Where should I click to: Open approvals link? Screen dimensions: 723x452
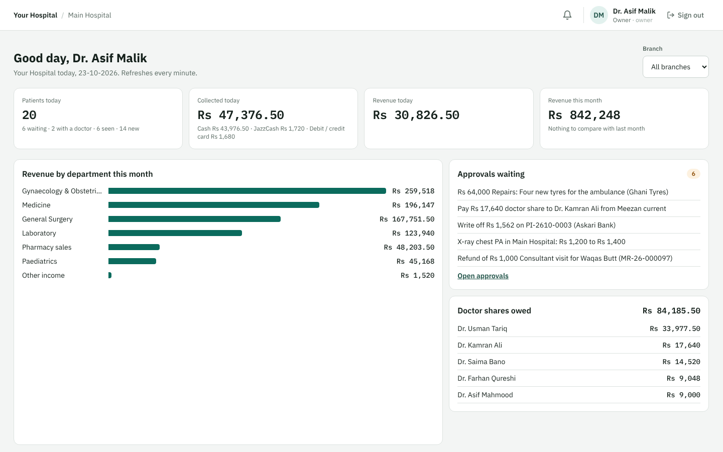pos(483,276)
